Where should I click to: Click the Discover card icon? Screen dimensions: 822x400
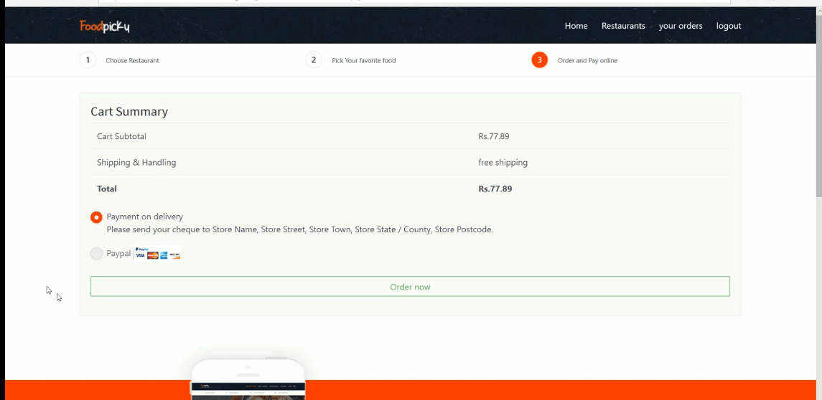click(x=174, y=255)
